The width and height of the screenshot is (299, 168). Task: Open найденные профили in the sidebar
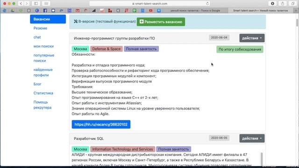click(43, 72)
